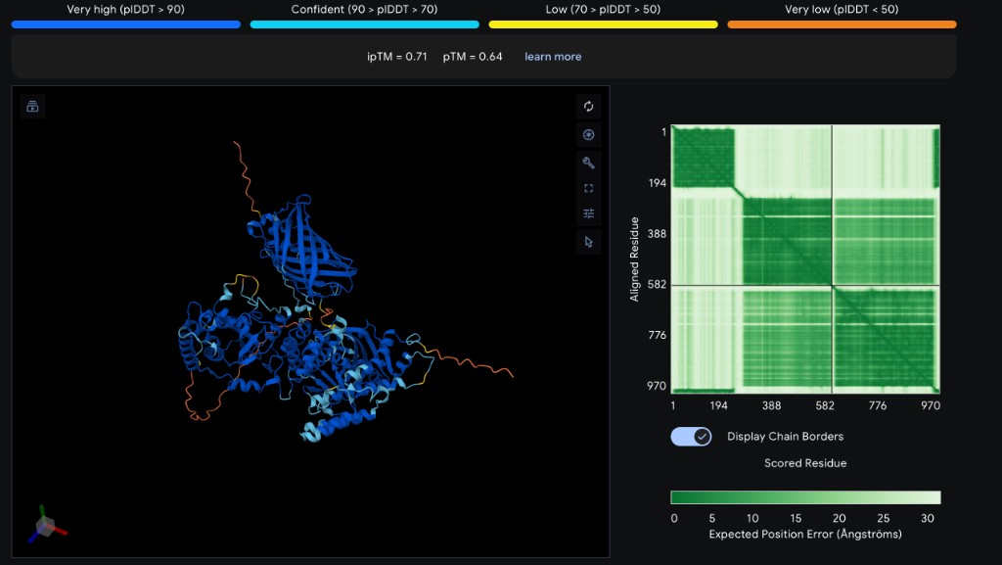Click the screenshot aperture icon

click(588, 135)
